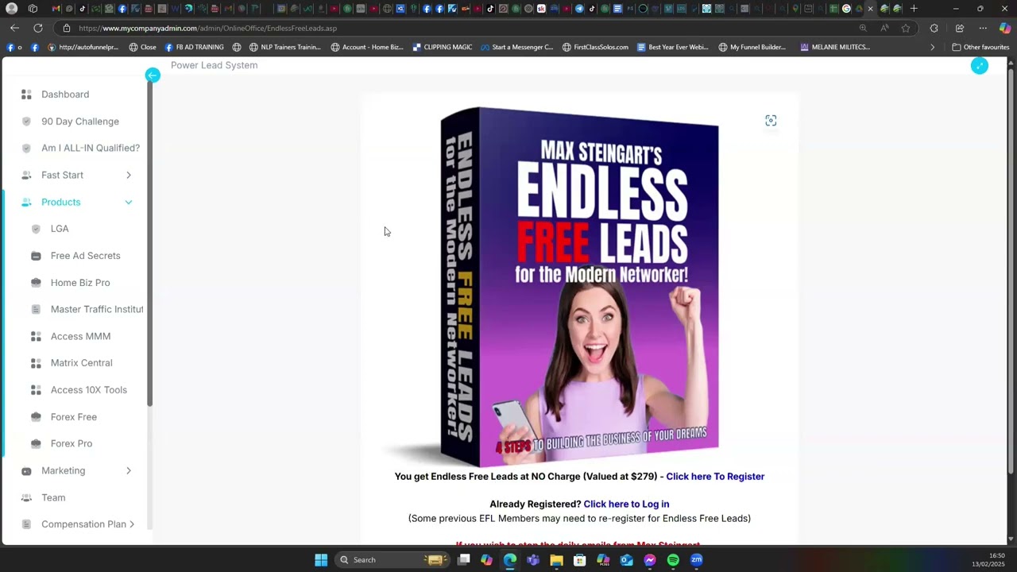This screenshot has height=572, width=1017.
Task: Open the CLIPPING MAGIC bookmark
Action: [442, 47]
